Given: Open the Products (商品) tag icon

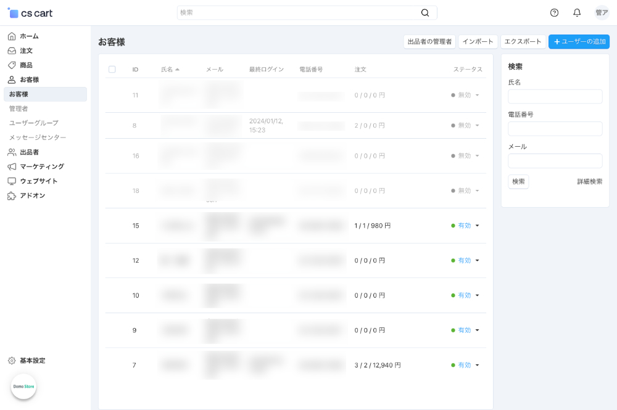Looking at the screenshot, I should 12,65.
